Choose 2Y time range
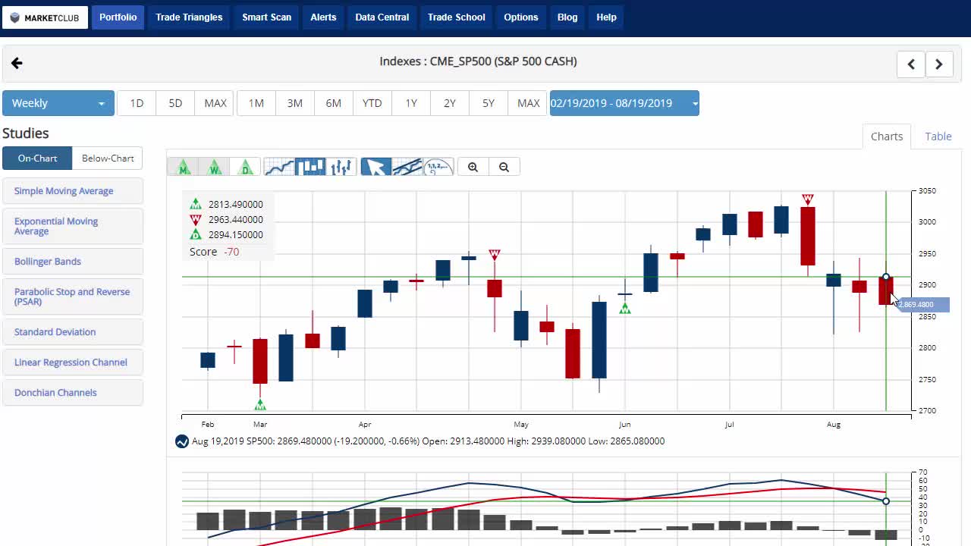This screenshot has height=546, width=971. point(450,103)
